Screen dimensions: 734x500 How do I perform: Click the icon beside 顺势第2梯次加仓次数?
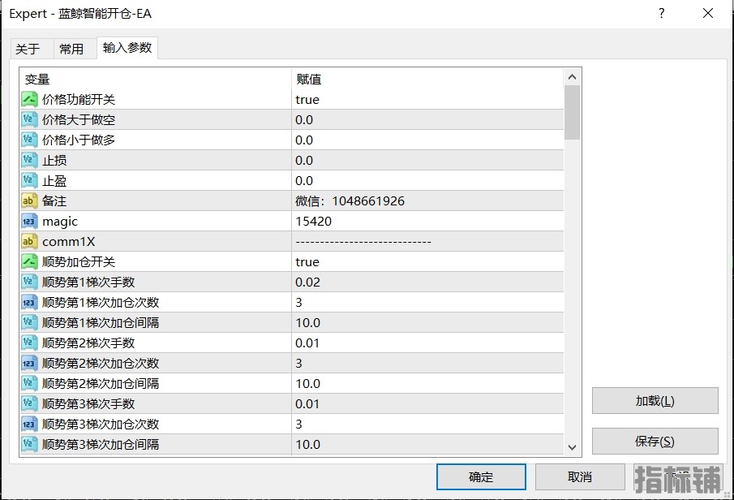click(x=29, y=363)
